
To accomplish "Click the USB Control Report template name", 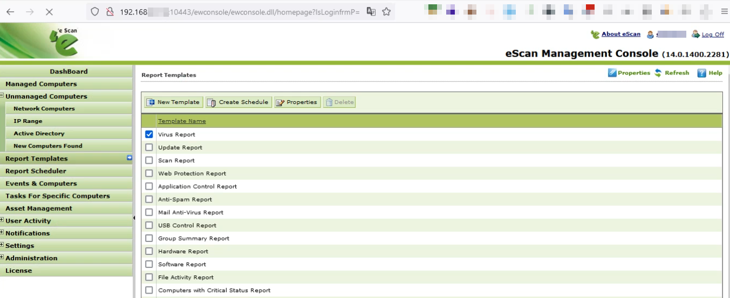I will 187,225.
